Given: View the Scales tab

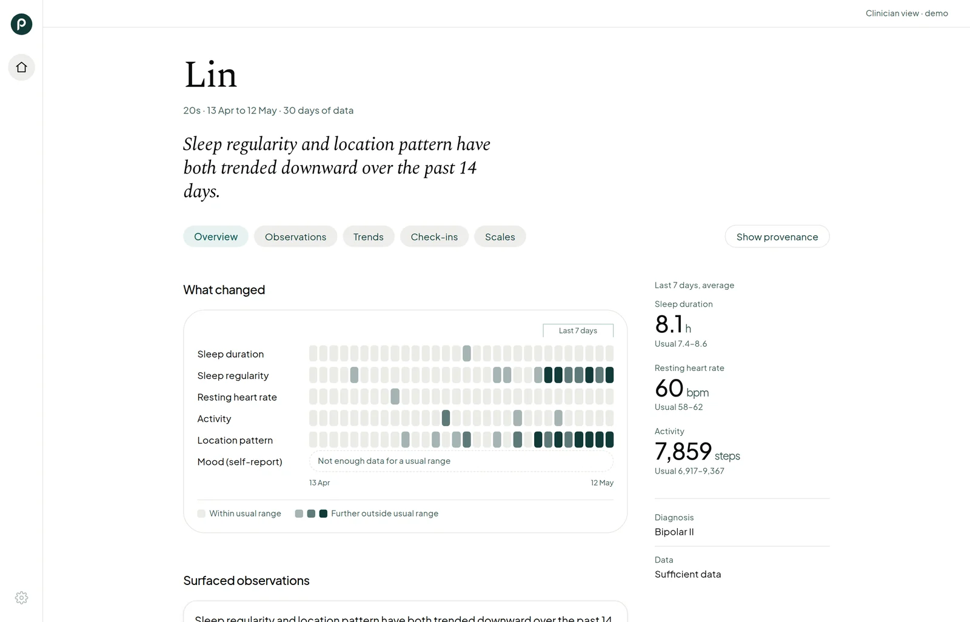Looking at the screenshot, I should [x=500, y=236].
